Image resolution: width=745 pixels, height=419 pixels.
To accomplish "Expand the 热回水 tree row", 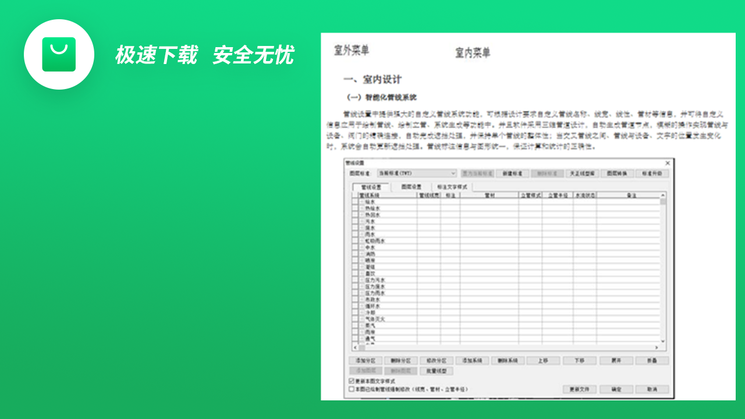I will (362, 215).
